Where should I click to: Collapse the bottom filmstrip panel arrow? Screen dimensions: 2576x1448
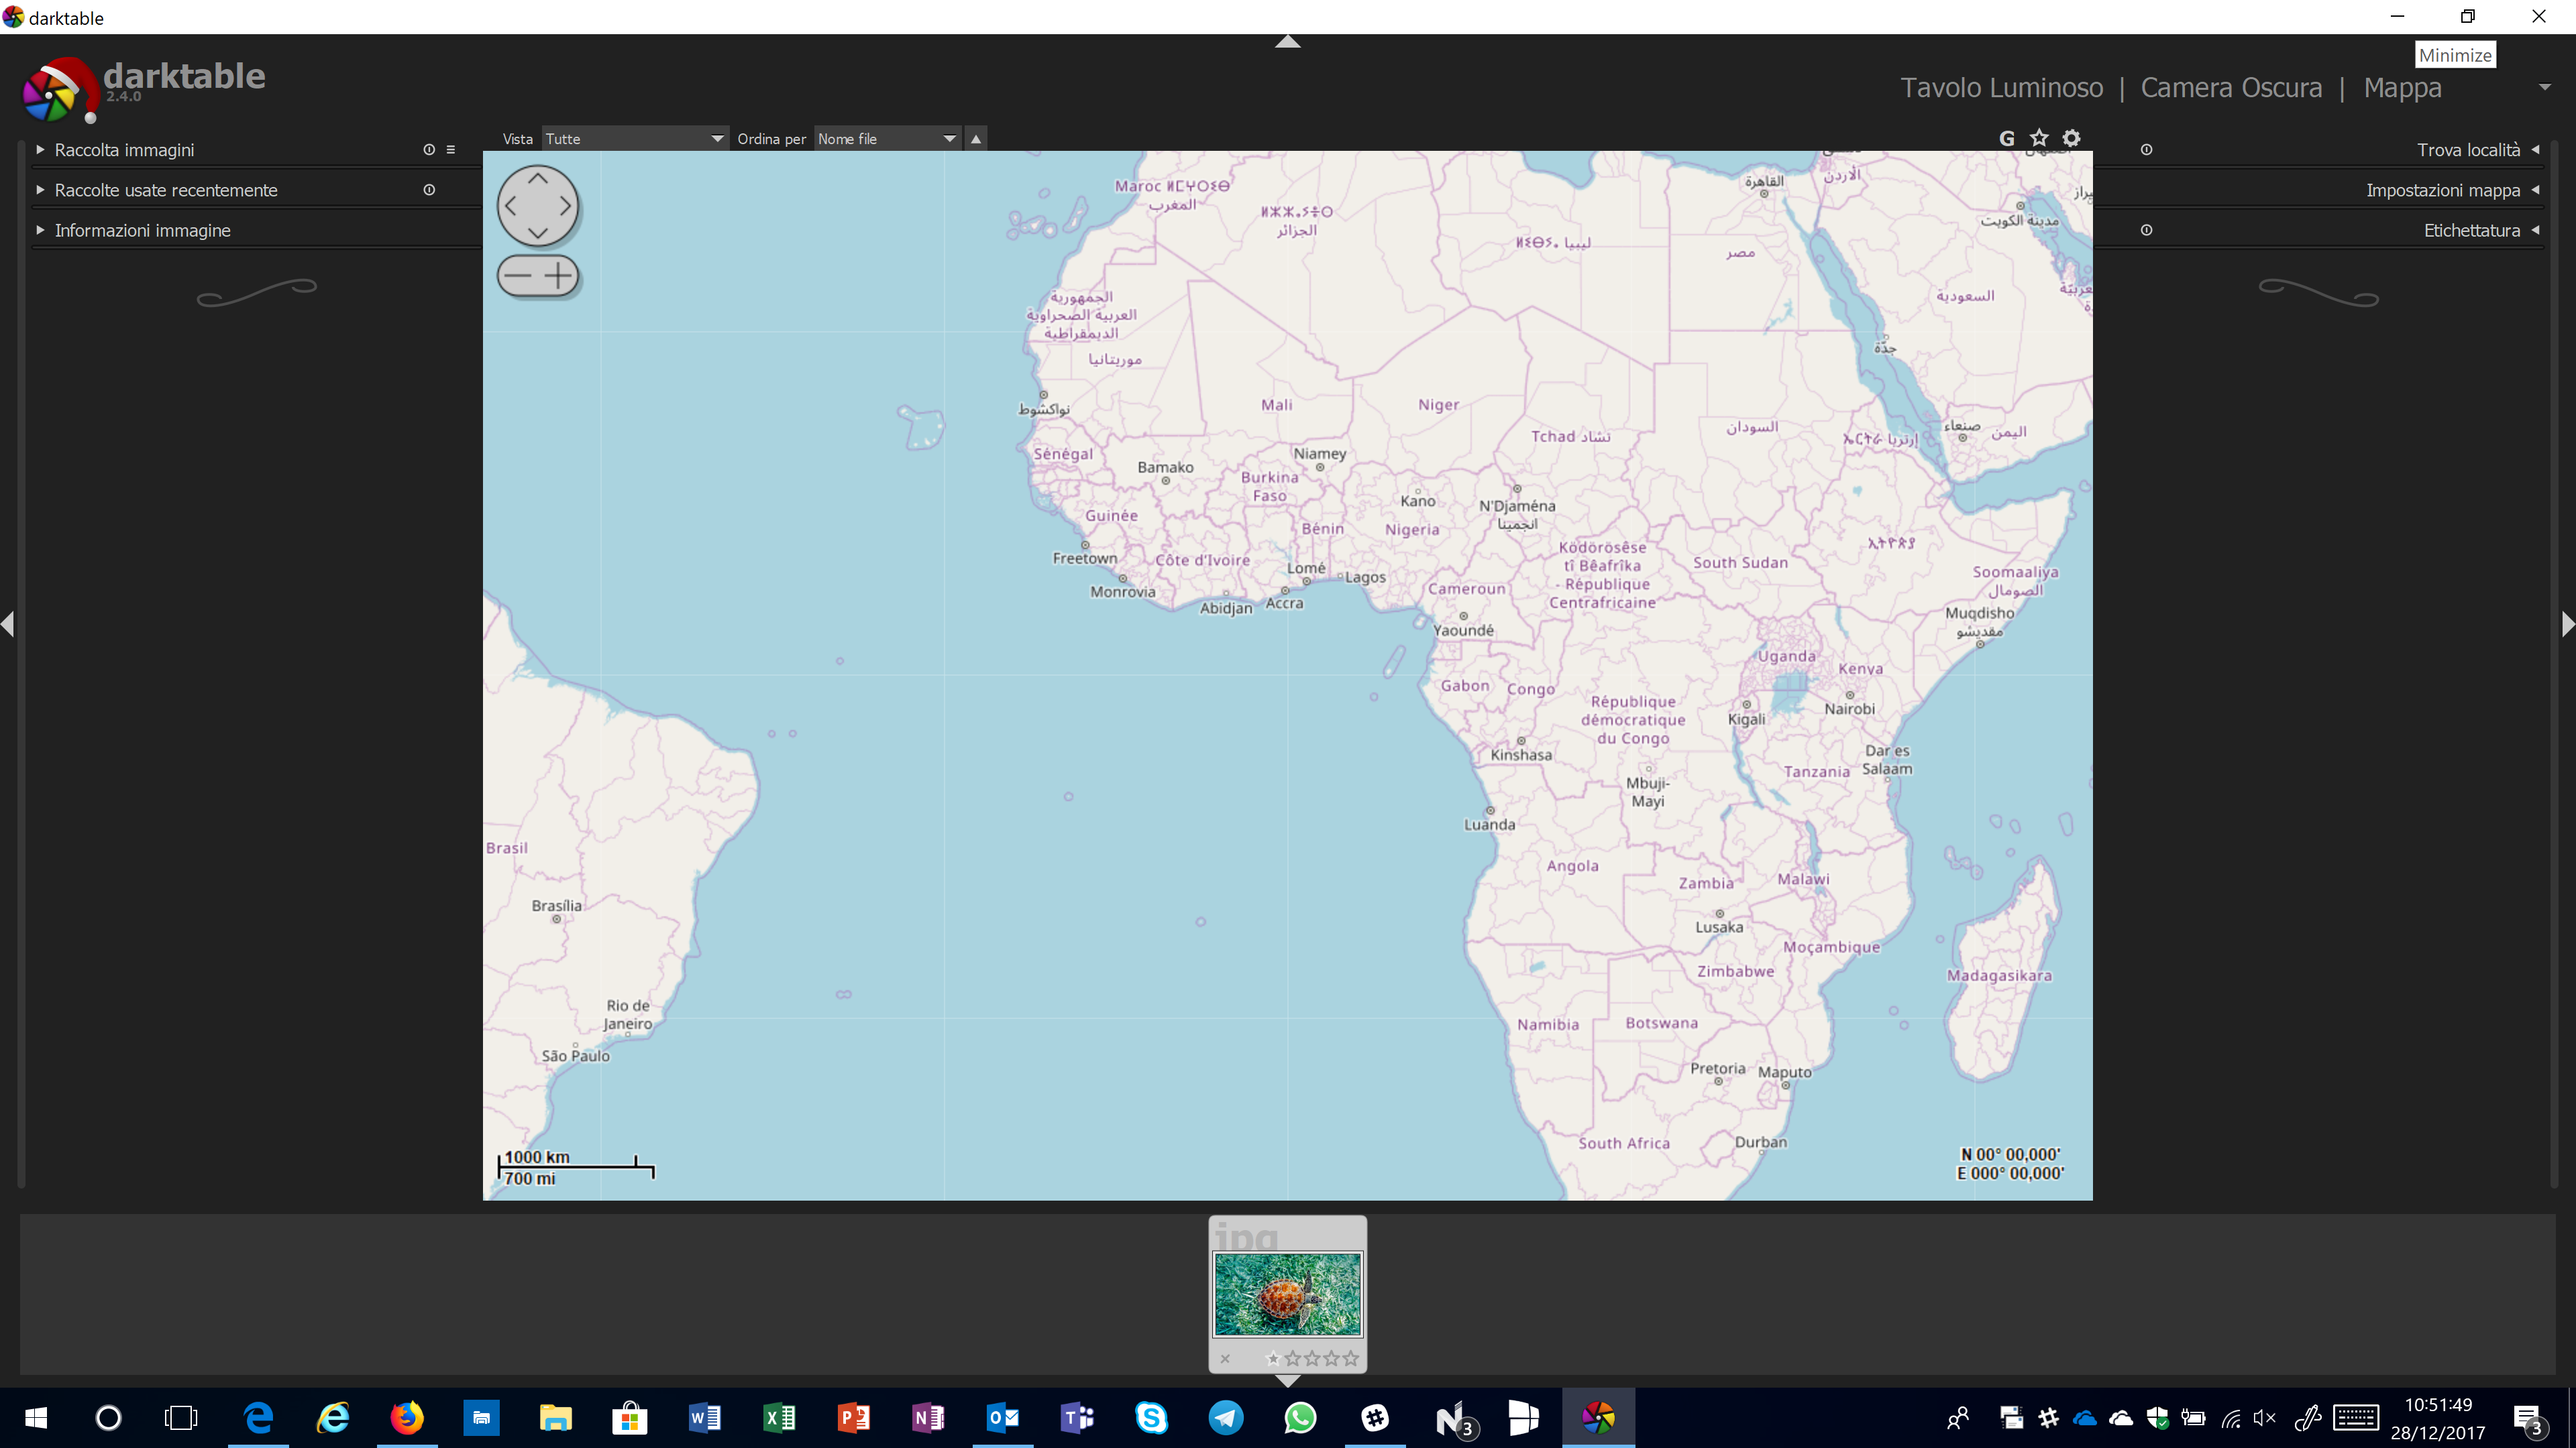1288,1380
